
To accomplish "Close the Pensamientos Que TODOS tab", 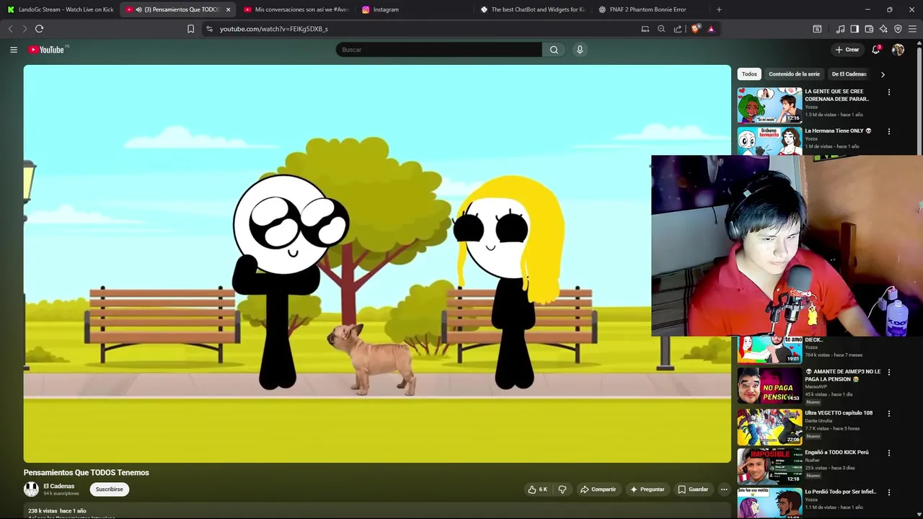I will tap(228, 9).
